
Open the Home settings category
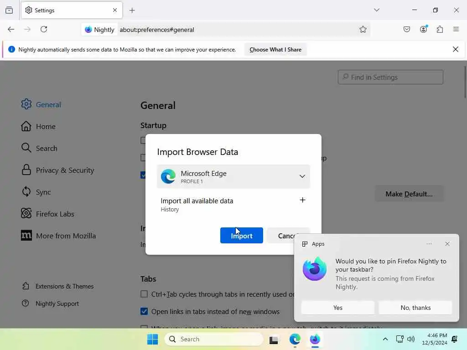click(x=38, y=127)
